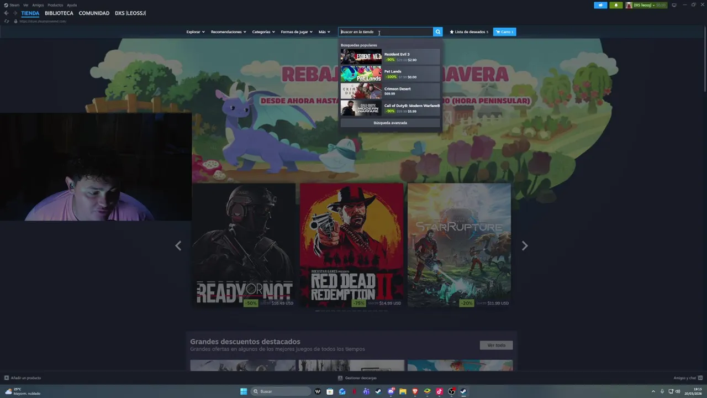Expand the Explorar dropdown
The image size is (707, 398).
(x=196, y=32)
